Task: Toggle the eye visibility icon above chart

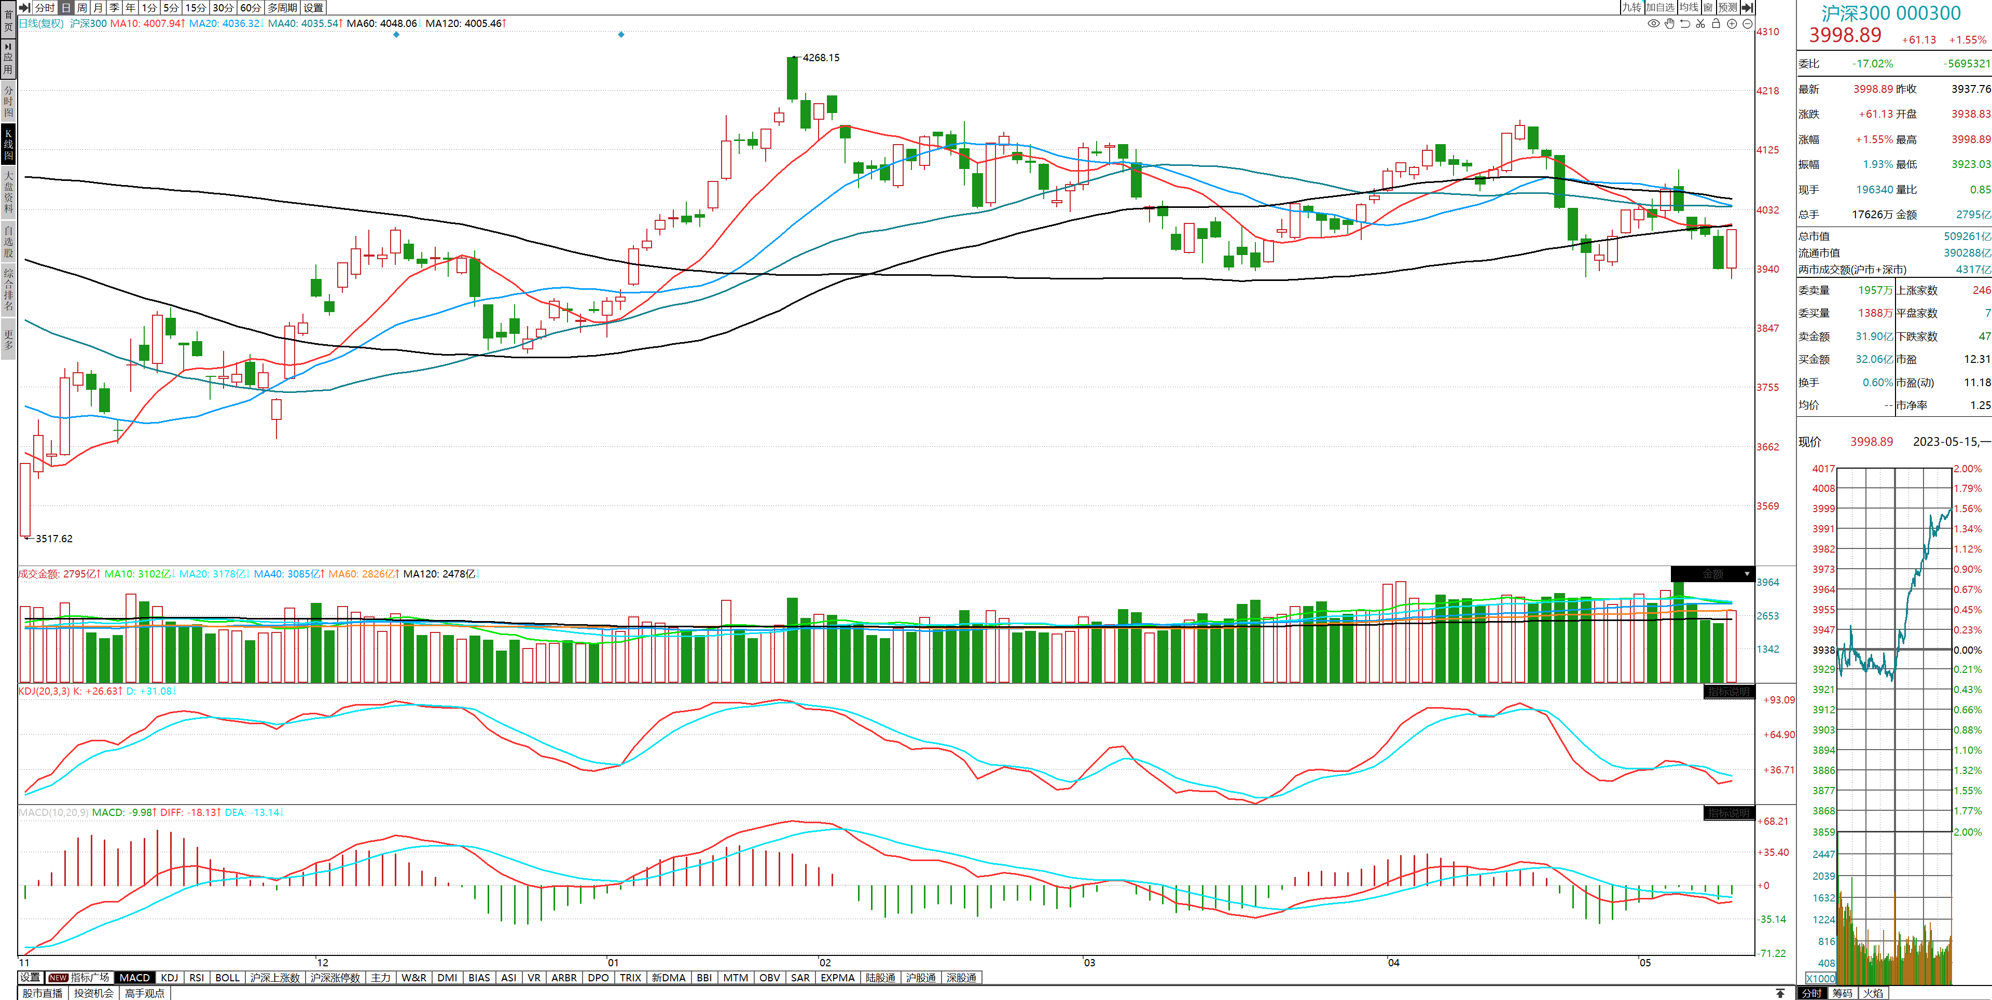Action: 1653,24
